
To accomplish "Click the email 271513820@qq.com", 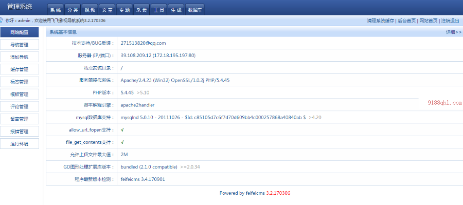I will 143,43.
